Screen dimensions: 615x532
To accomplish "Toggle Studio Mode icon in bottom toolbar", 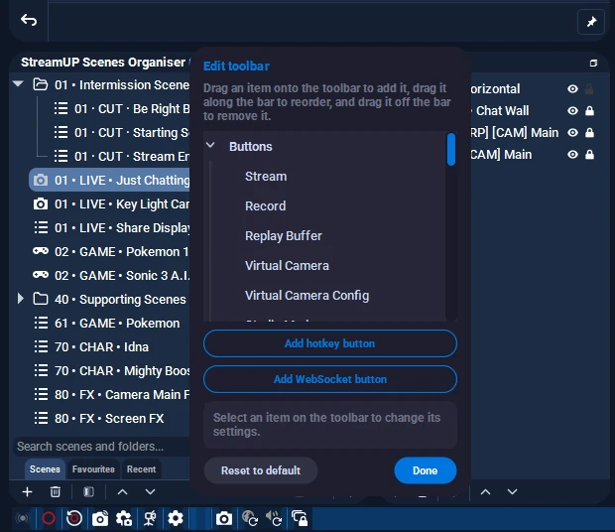I will click(x=150, y=519).
